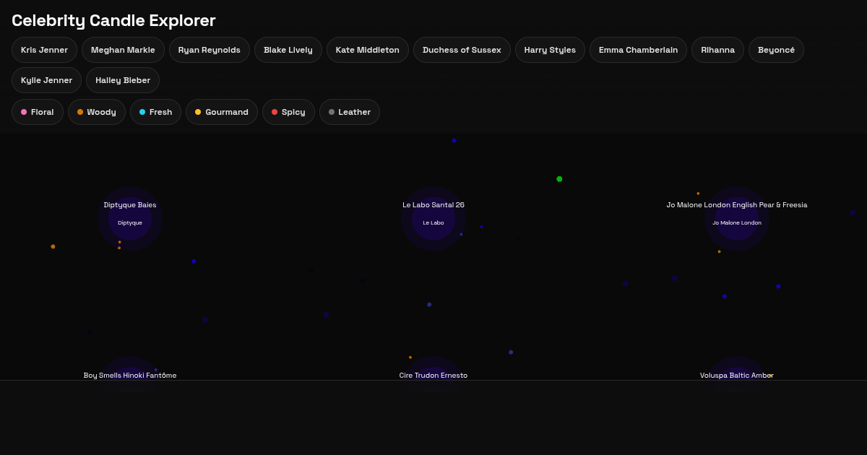Toggle the Fresh scent filter

[155, 112]
